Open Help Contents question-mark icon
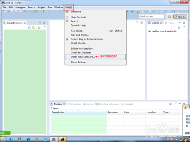The width and height of the screenshot is (190, 142). click(67, 17)
